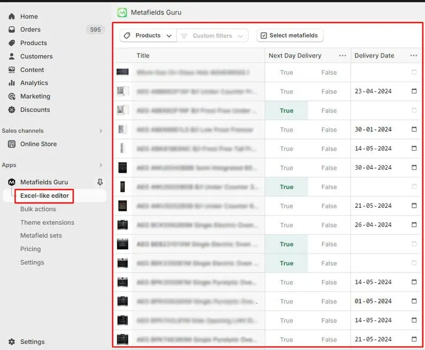This screenshot has height=350, width=425.
Task: Click the Title column header
Action: tap(143, 56)
